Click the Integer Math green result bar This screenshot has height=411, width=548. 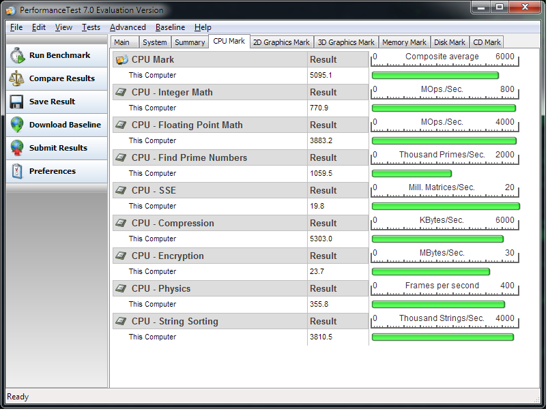click(x=444, y=108)
